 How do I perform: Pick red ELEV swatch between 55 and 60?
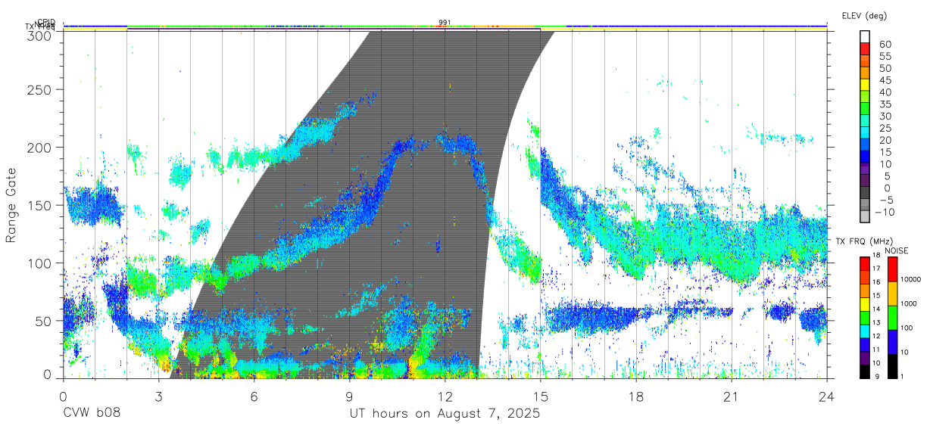point(865,48)
